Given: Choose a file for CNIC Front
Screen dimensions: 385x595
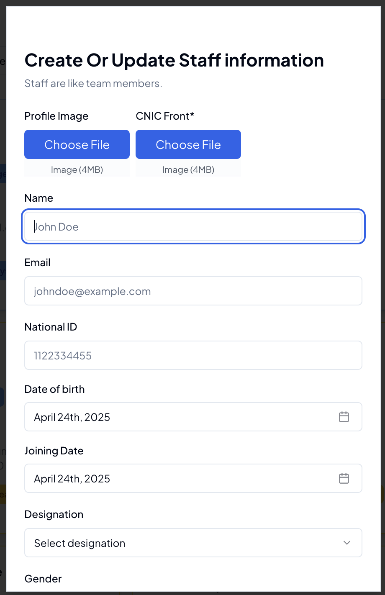Looking at the screenshot, I should (x=188, y=145).
